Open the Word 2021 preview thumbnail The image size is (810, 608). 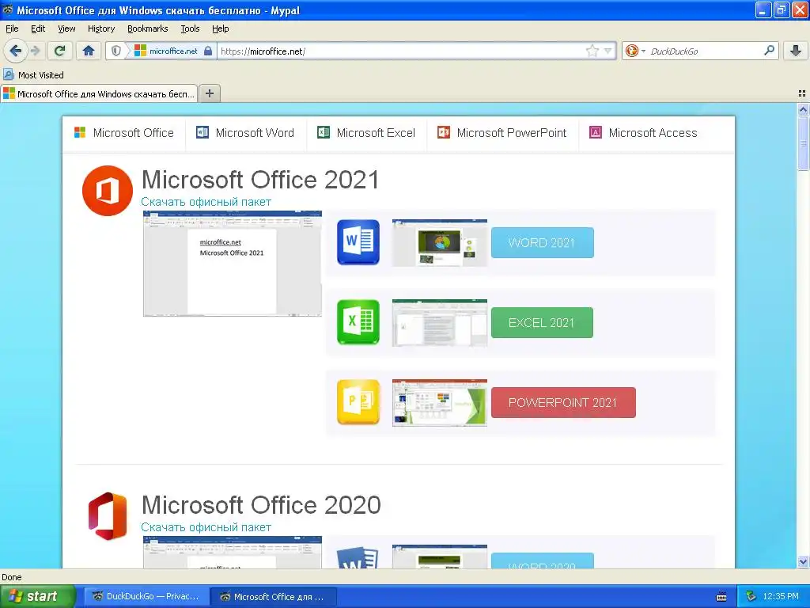(440, 242)
